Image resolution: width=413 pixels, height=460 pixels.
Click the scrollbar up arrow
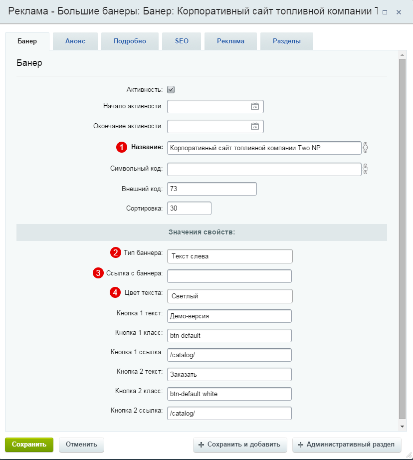coord(402,55)
